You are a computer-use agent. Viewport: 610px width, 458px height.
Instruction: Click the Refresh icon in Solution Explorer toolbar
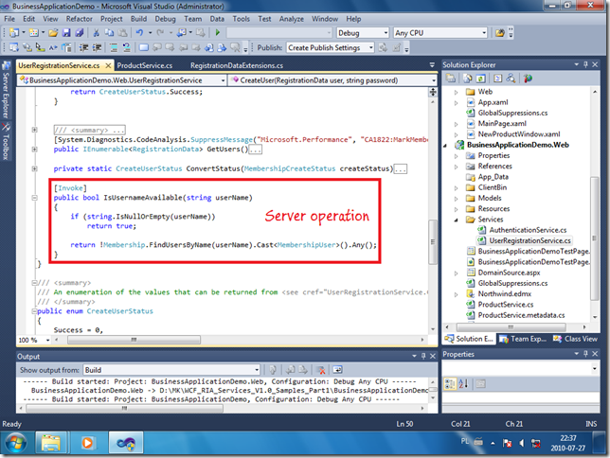[481, 79]
